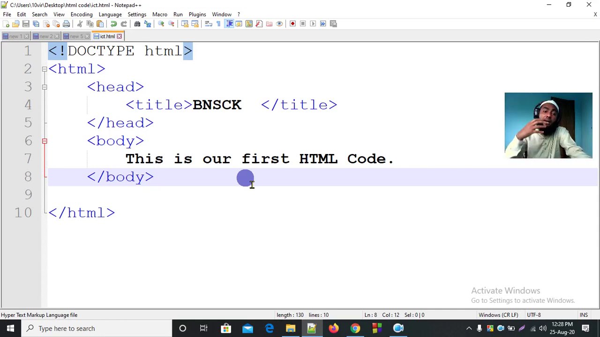Click the New file toolbar icon
This screenshot has height=337, width=600.
point(6,24)
